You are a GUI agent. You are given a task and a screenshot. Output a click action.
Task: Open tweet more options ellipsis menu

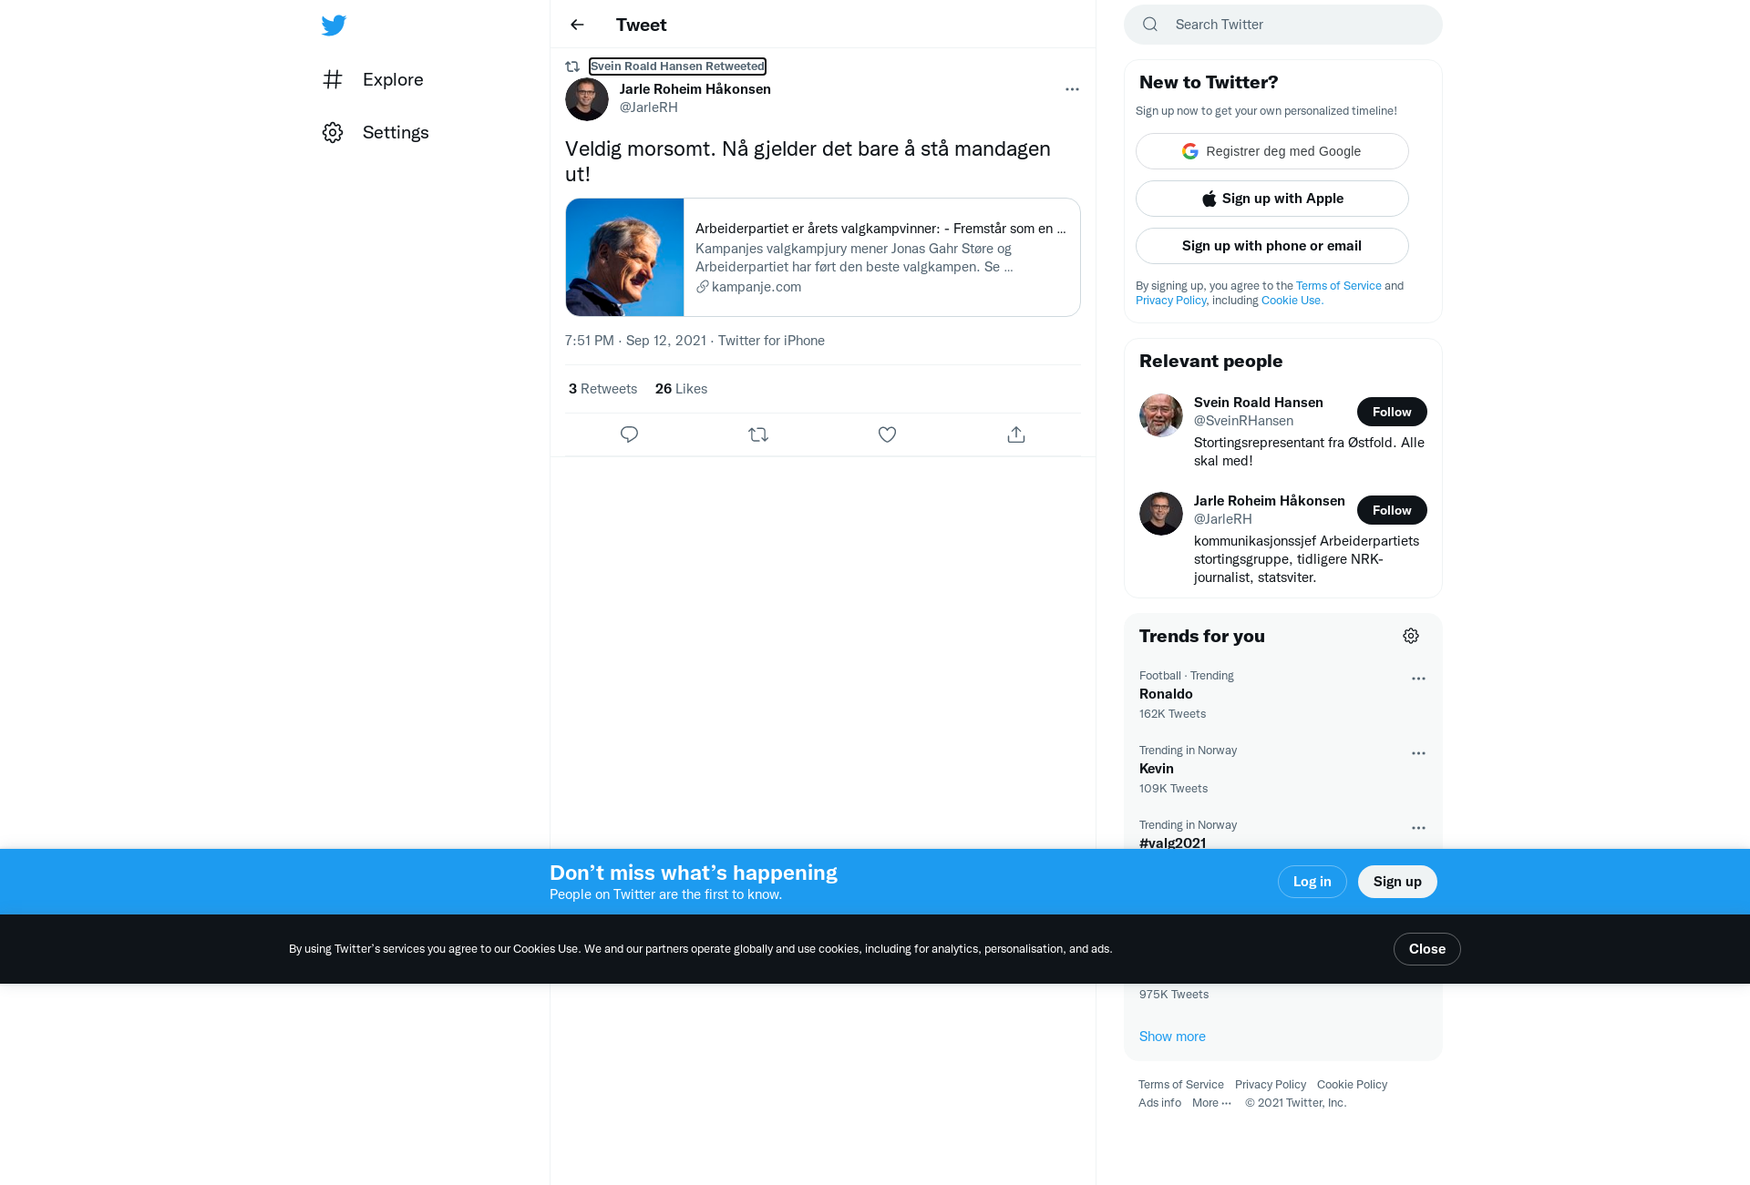(1072, 89)
